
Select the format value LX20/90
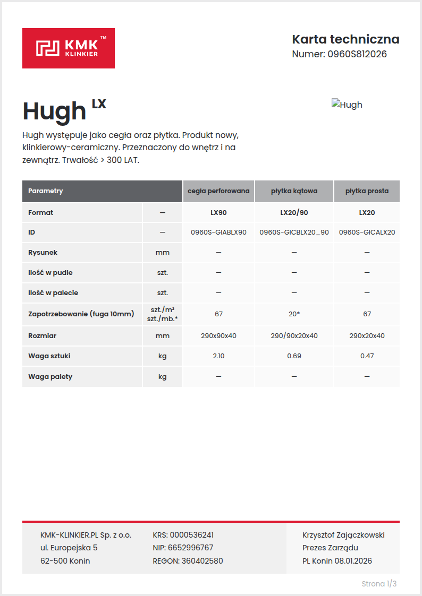click(x=294, y=212)
